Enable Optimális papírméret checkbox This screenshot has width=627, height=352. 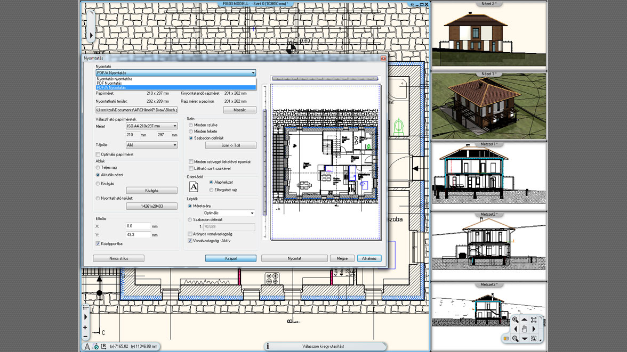click(98, 154)
